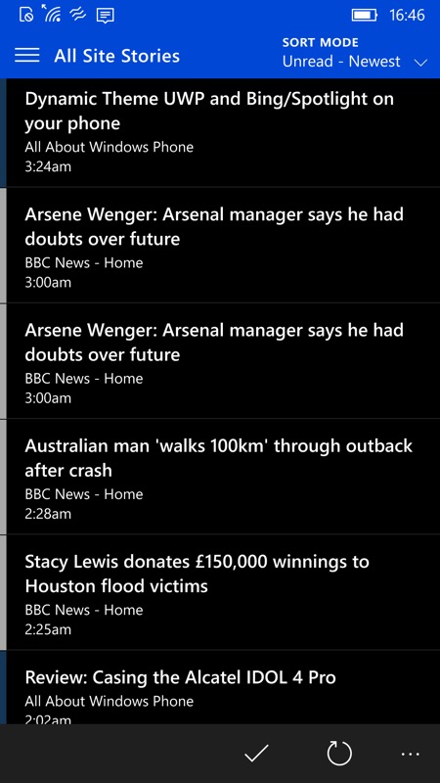This screenshot has height=783, width=440.
Task: Tap the SORT MODE label
Action: pyautogui.click(x=321, y=42)
